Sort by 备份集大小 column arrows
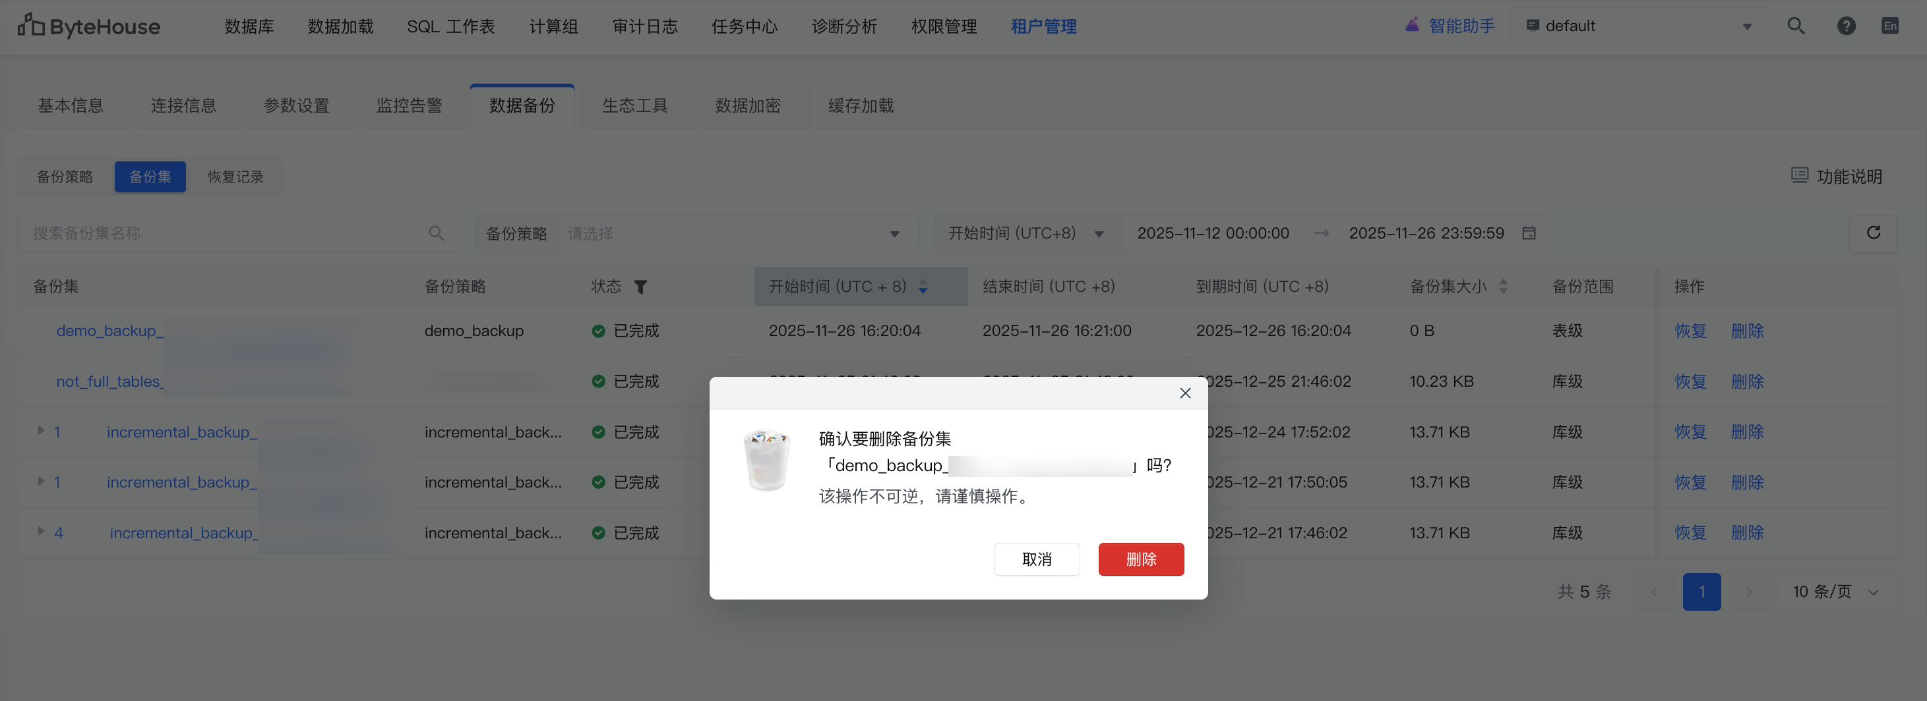The height and width of the screenshot is (701, 1927). click(1504, 287)
